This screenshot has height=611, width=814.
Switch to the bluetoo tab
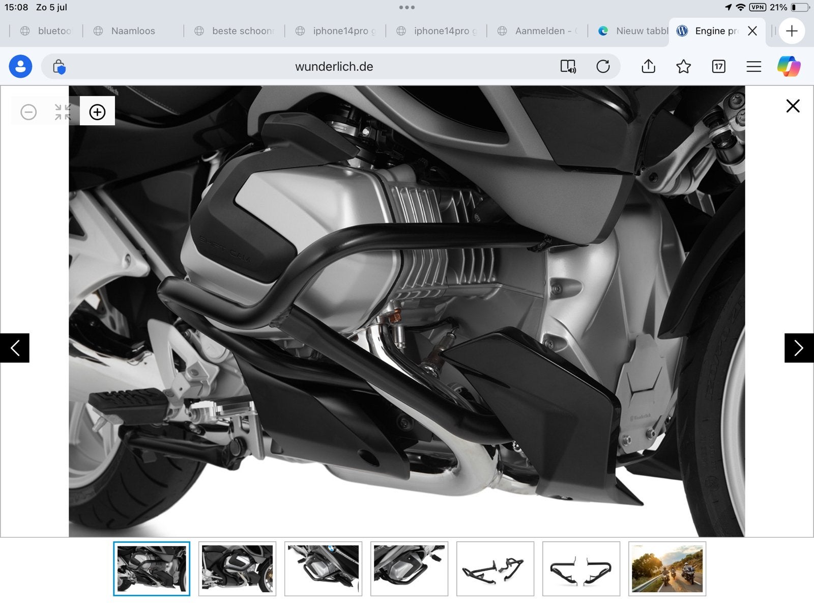point(46,31)
